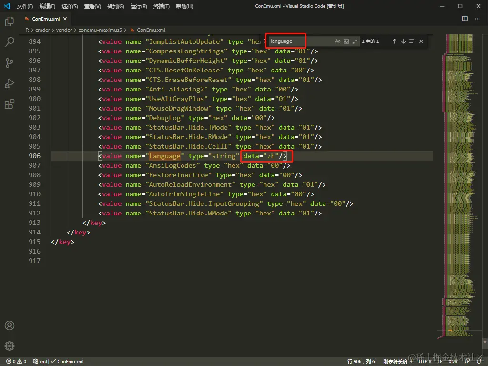
Task: Click the minimap code overview
Action: tap(459, 187)
